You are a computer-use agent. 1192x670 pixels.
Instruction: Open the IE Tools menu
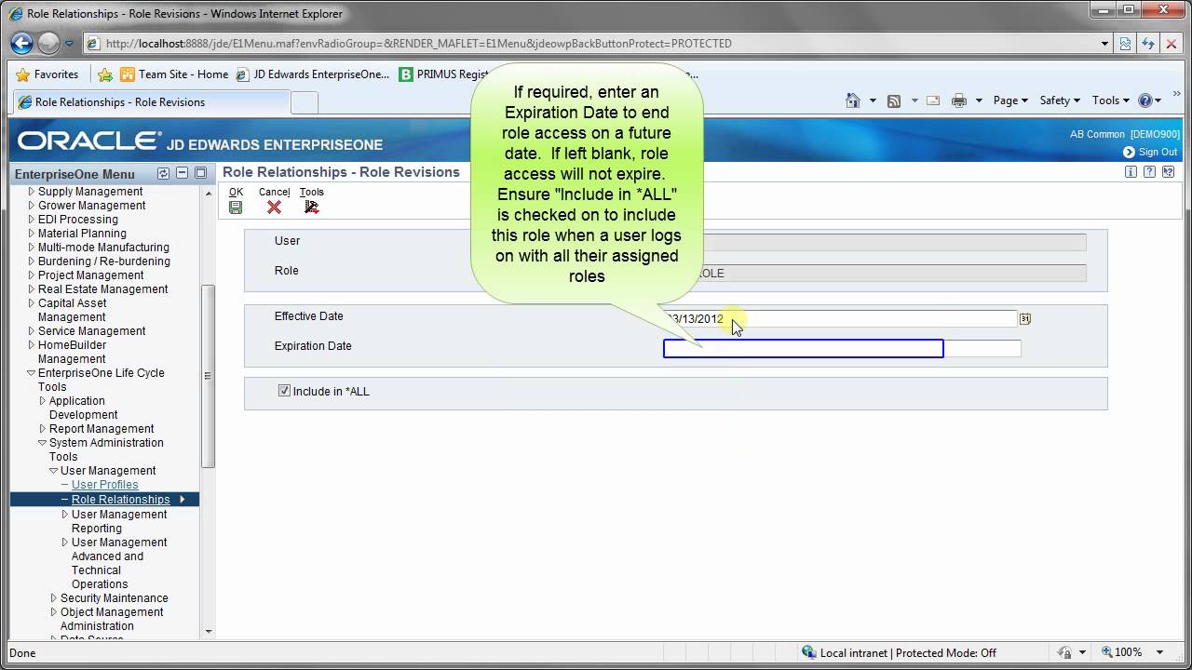click(x=1110, y=100)
